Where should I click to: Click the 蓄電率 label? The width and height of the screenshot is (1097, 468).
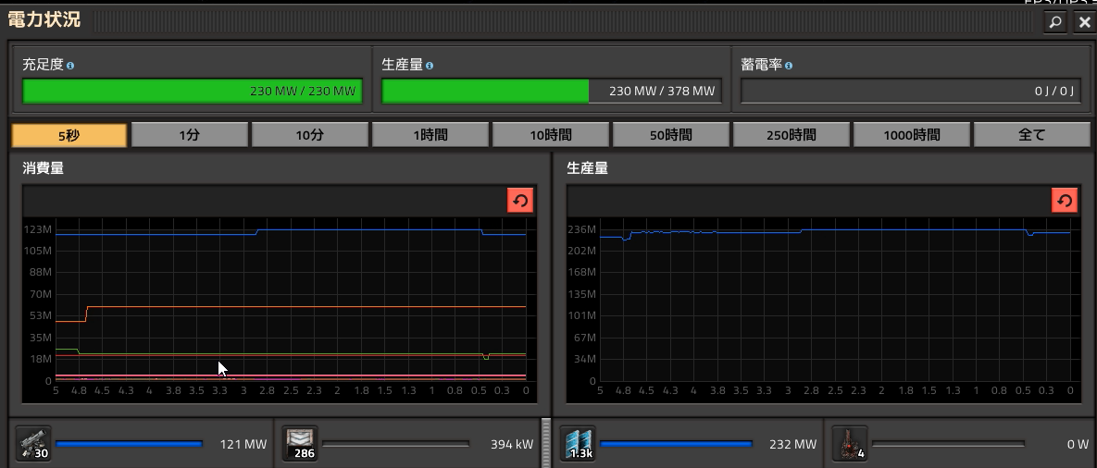(761, 65)
